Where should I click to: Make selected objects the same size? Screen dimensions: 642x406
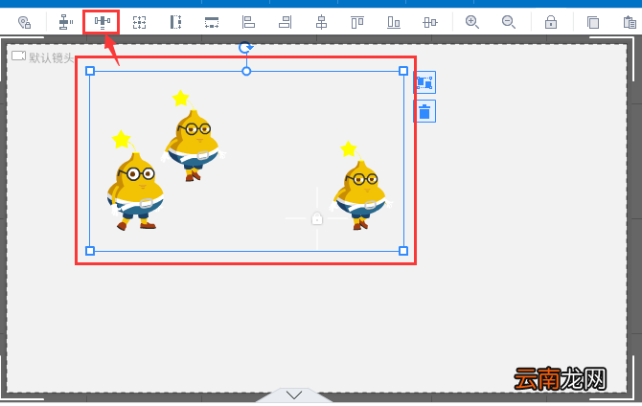pyautogui.click(x=139, y=22)
